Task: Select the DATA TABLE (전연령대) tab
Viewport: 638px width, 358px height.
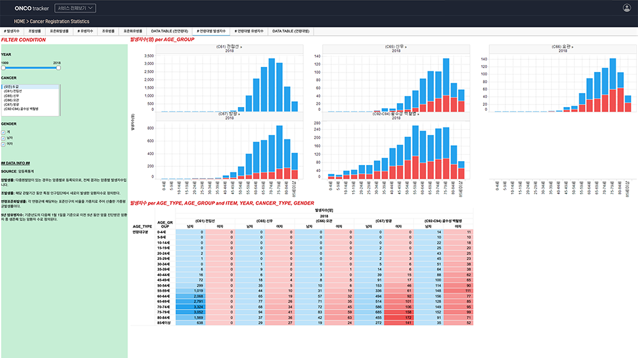Action: coord(168,31)
